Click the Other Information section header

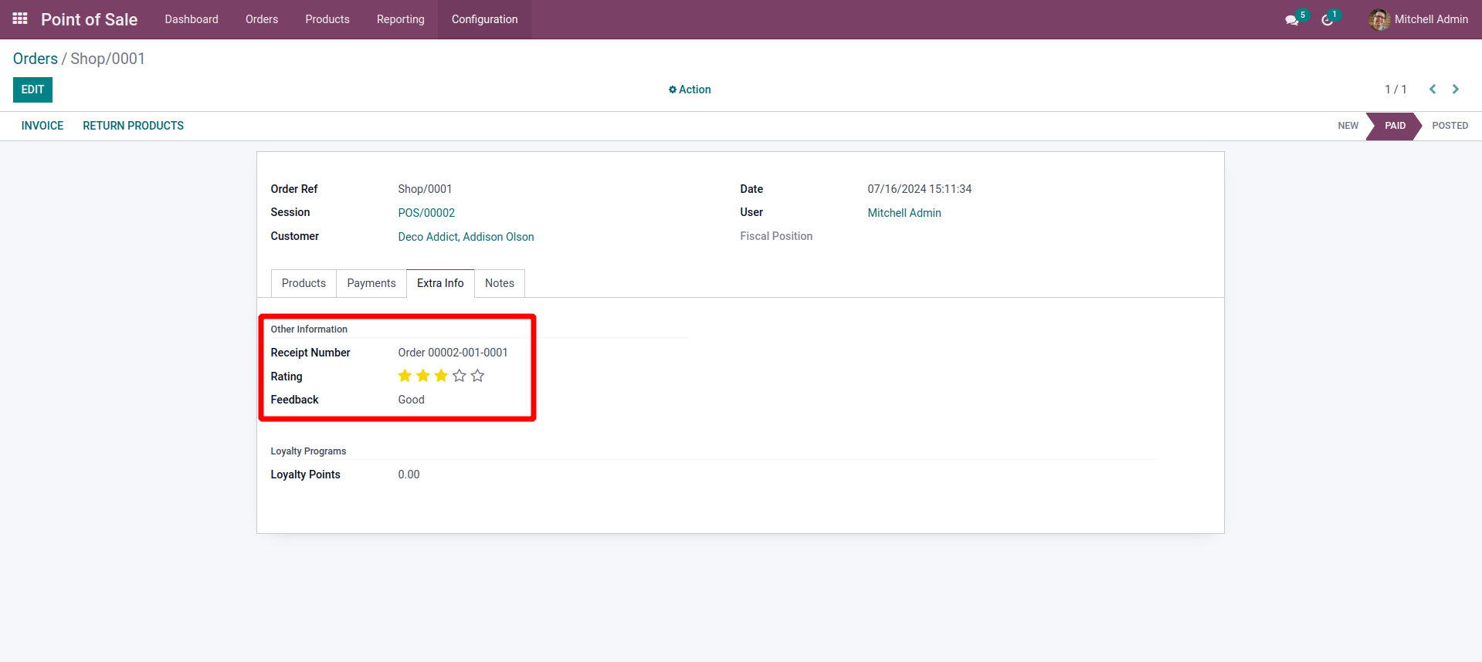point(309,329)
